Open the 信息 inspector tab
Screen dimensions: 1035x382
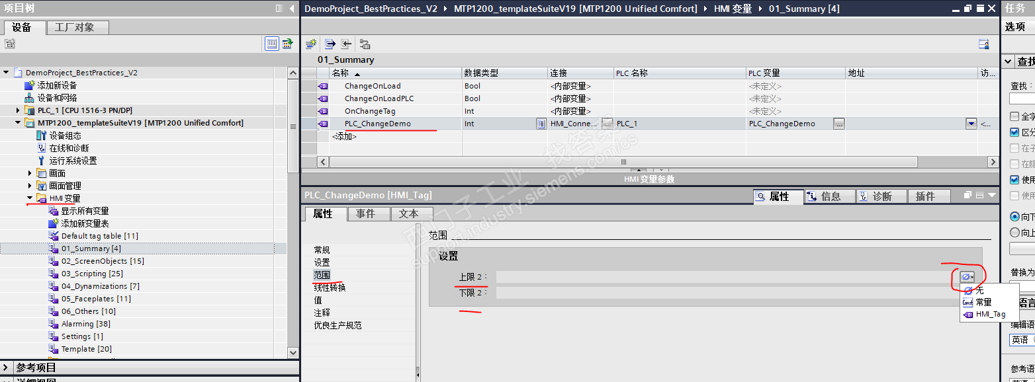pos(830,196)
